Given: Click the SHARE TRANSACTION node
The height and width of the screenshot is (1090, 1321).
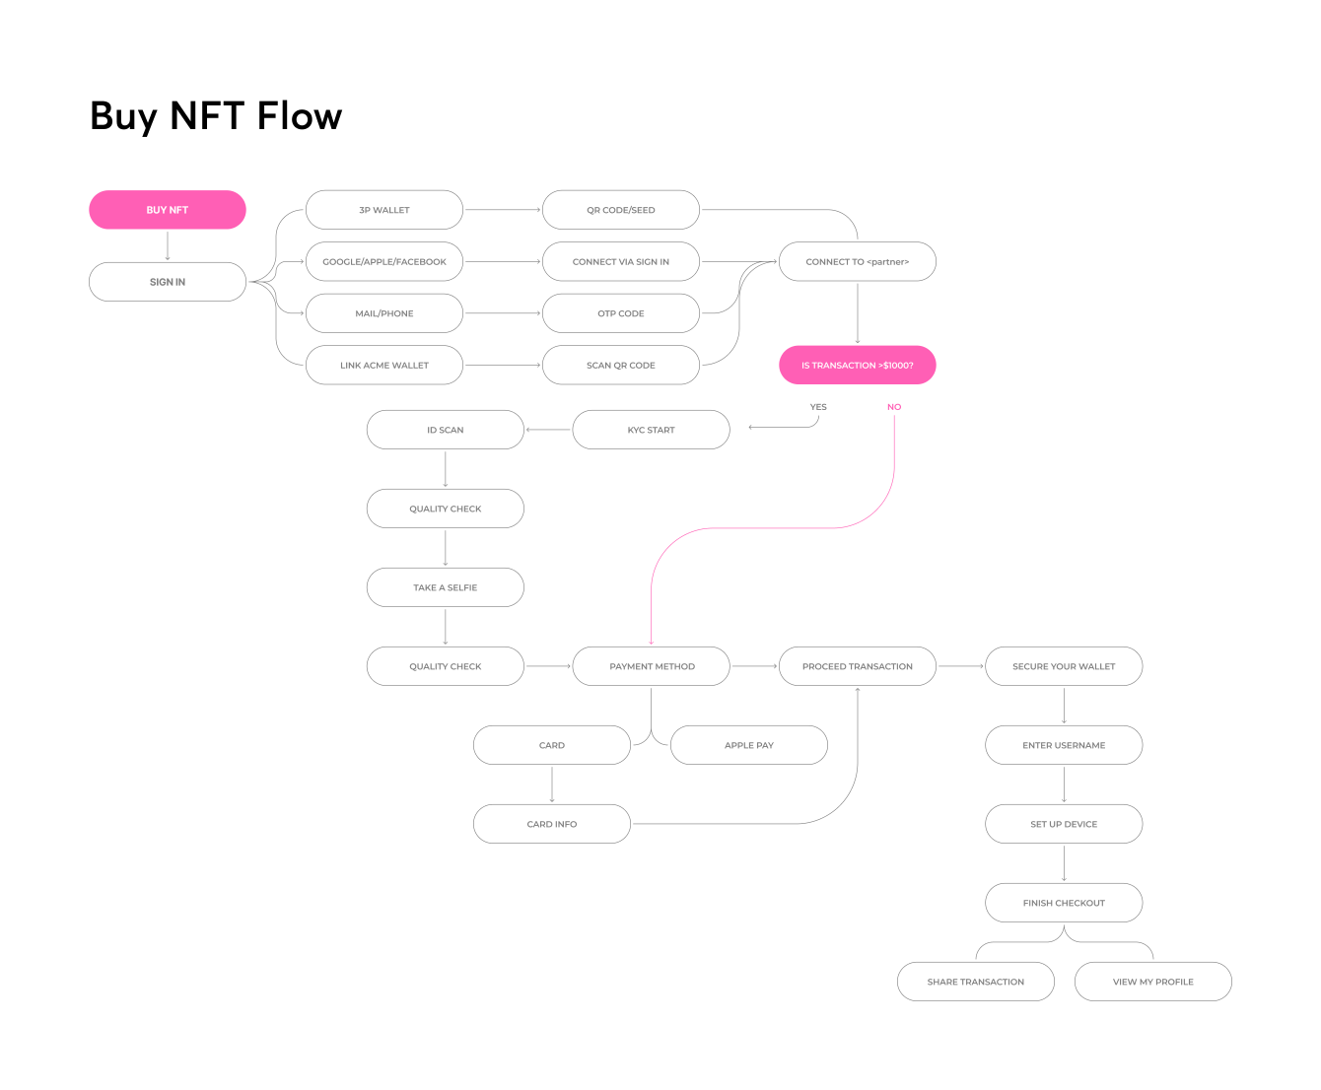Looking at the screenshot, I should (976, 982).
